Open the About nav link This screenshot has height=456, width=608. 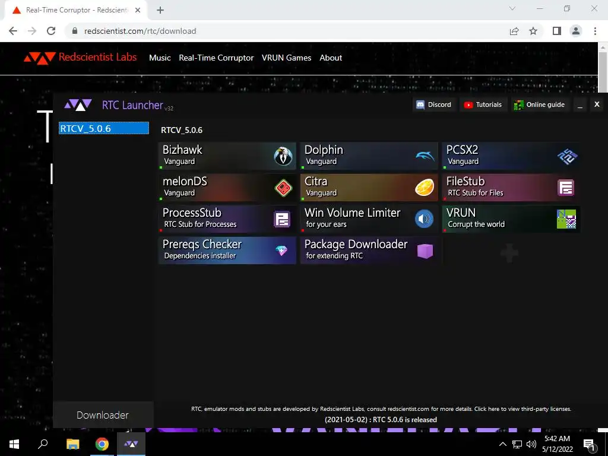click(x=331, y=58)
